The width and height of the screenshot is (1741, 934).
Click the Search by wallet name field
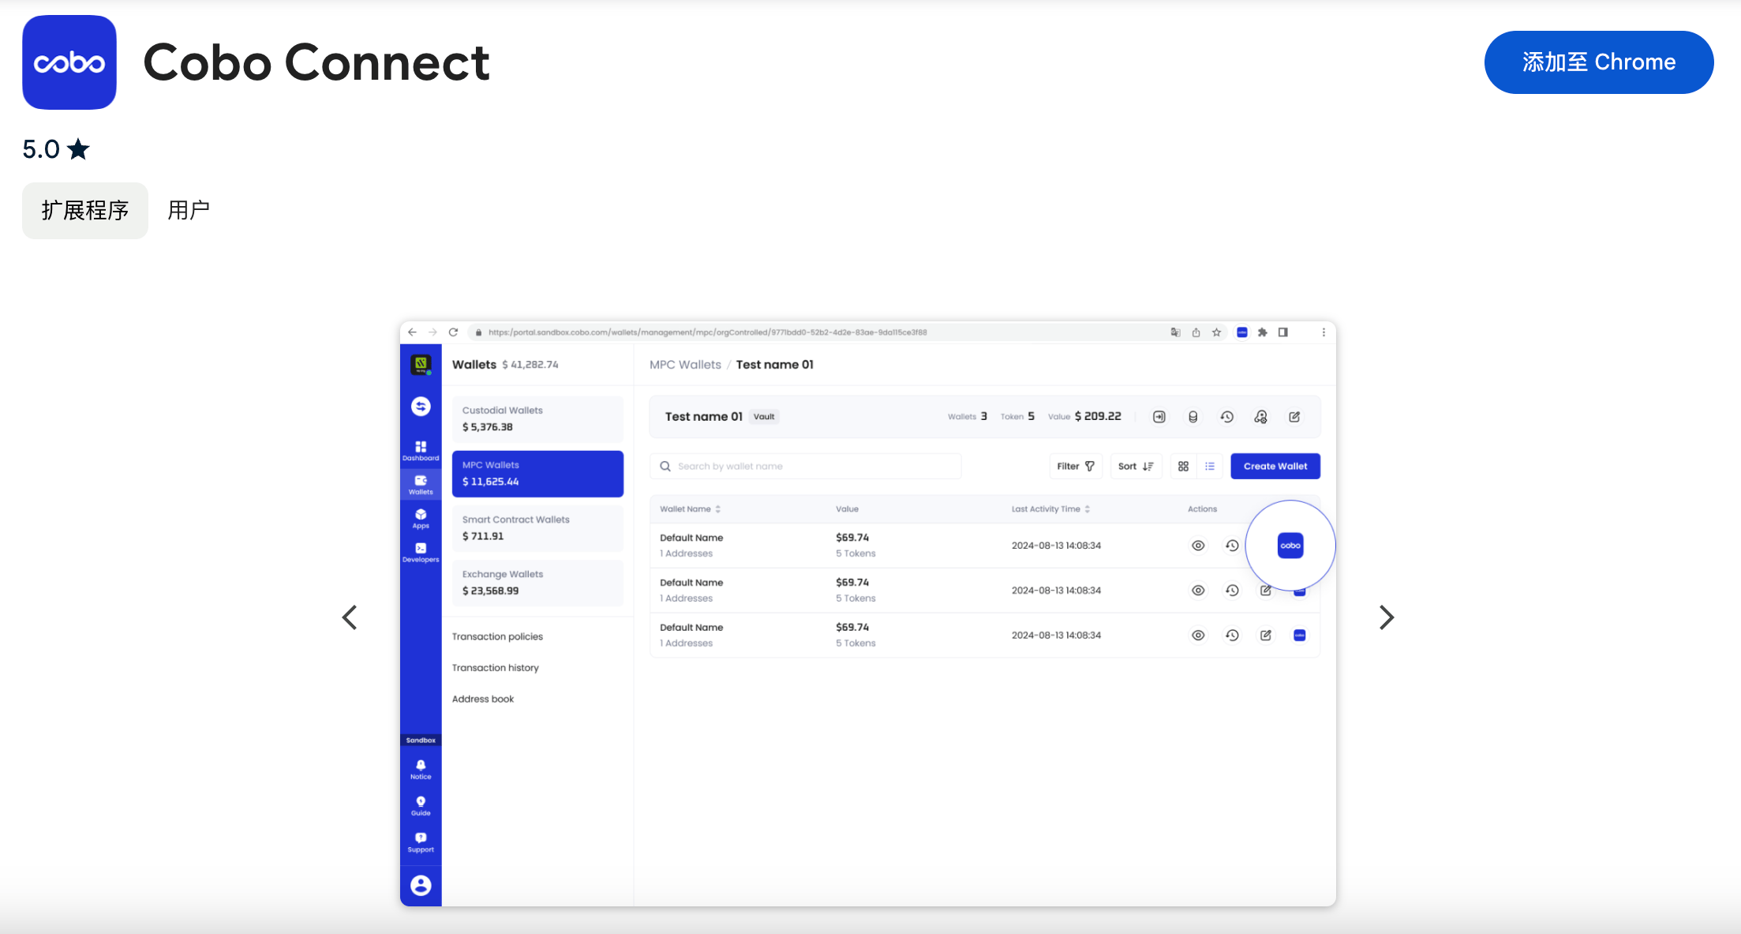point(806,467)
